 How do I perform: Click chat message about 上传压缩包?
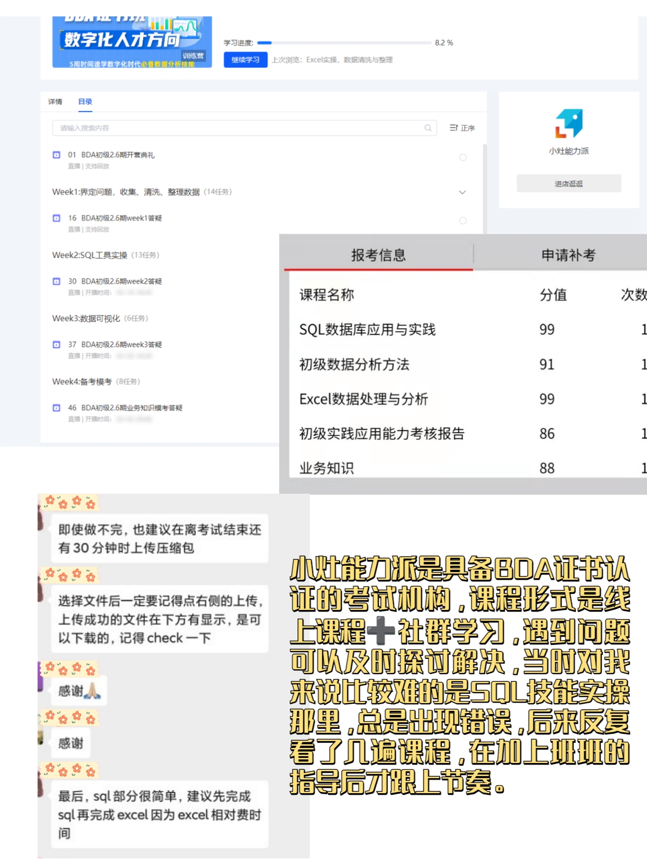click(x=159, y=539)
